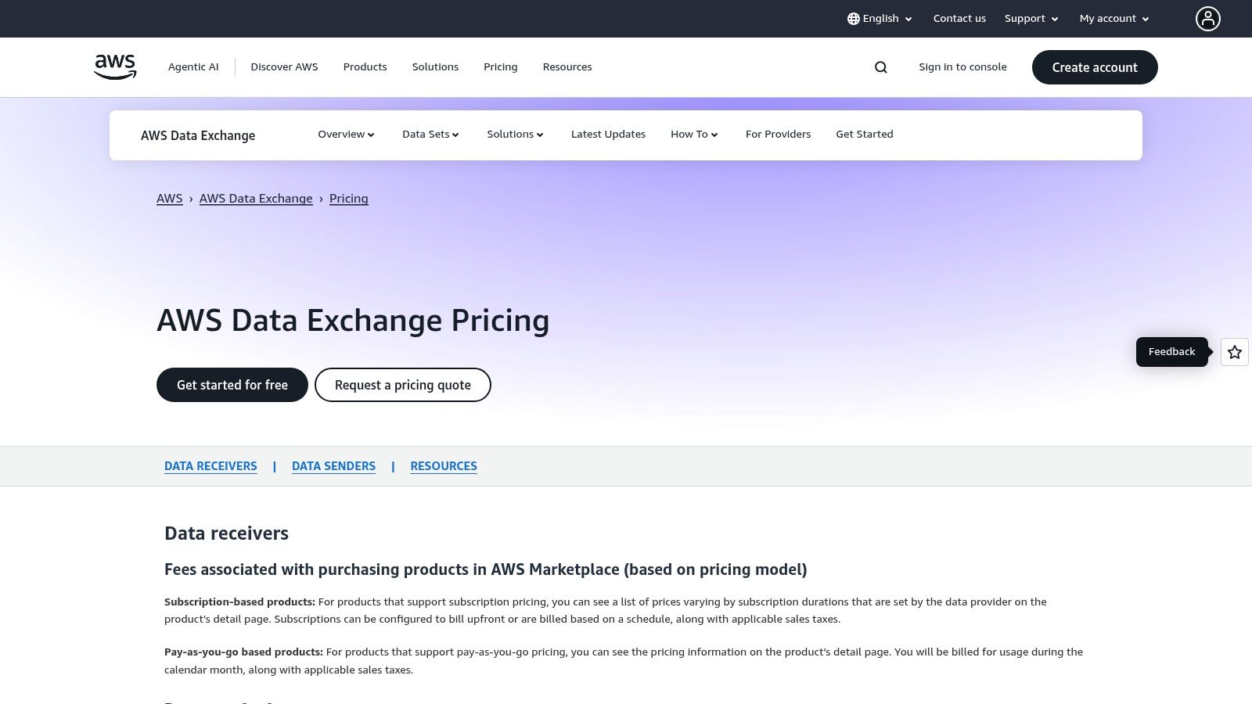This screenshot has width=1252, height=704.
Task: Open Pricing in the top AWS navigation
Action: pos(501,67)
